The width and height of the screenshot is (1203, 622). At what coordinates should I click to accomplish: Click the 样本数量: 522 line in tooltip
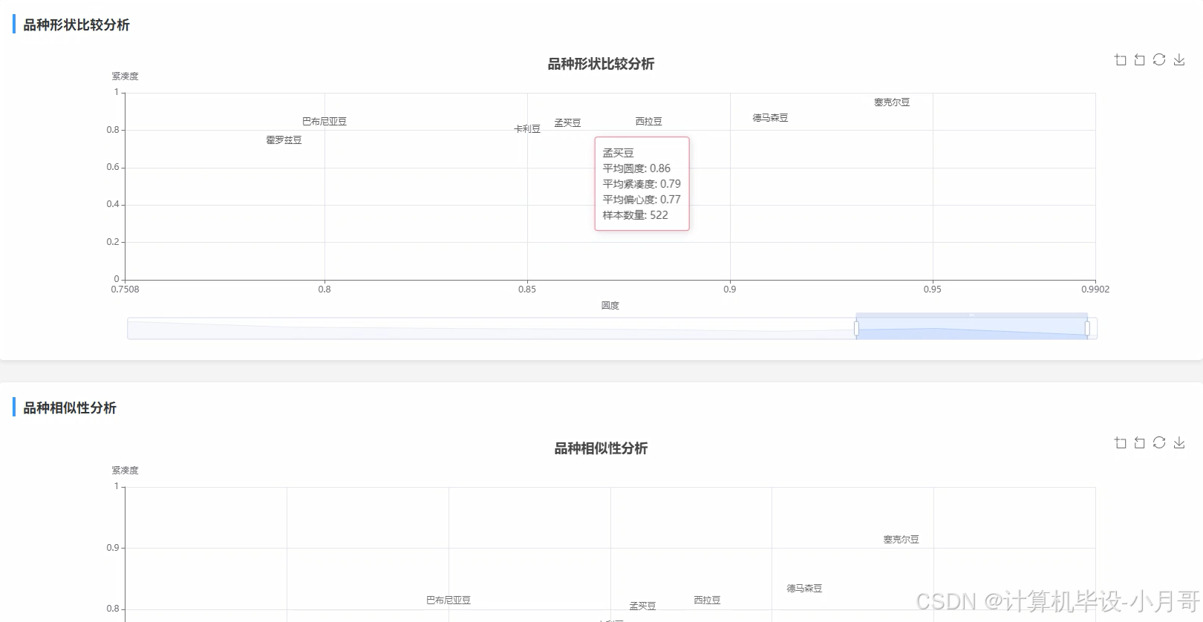coord(635,215)
